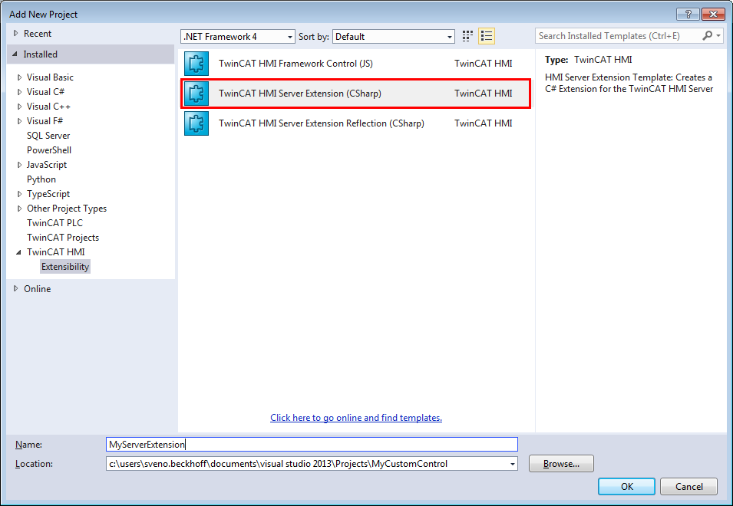Viewport: 733px width, 506px height.
Task: Switch to small icons view
Action: pyautogui.click(x=467, y=36)
